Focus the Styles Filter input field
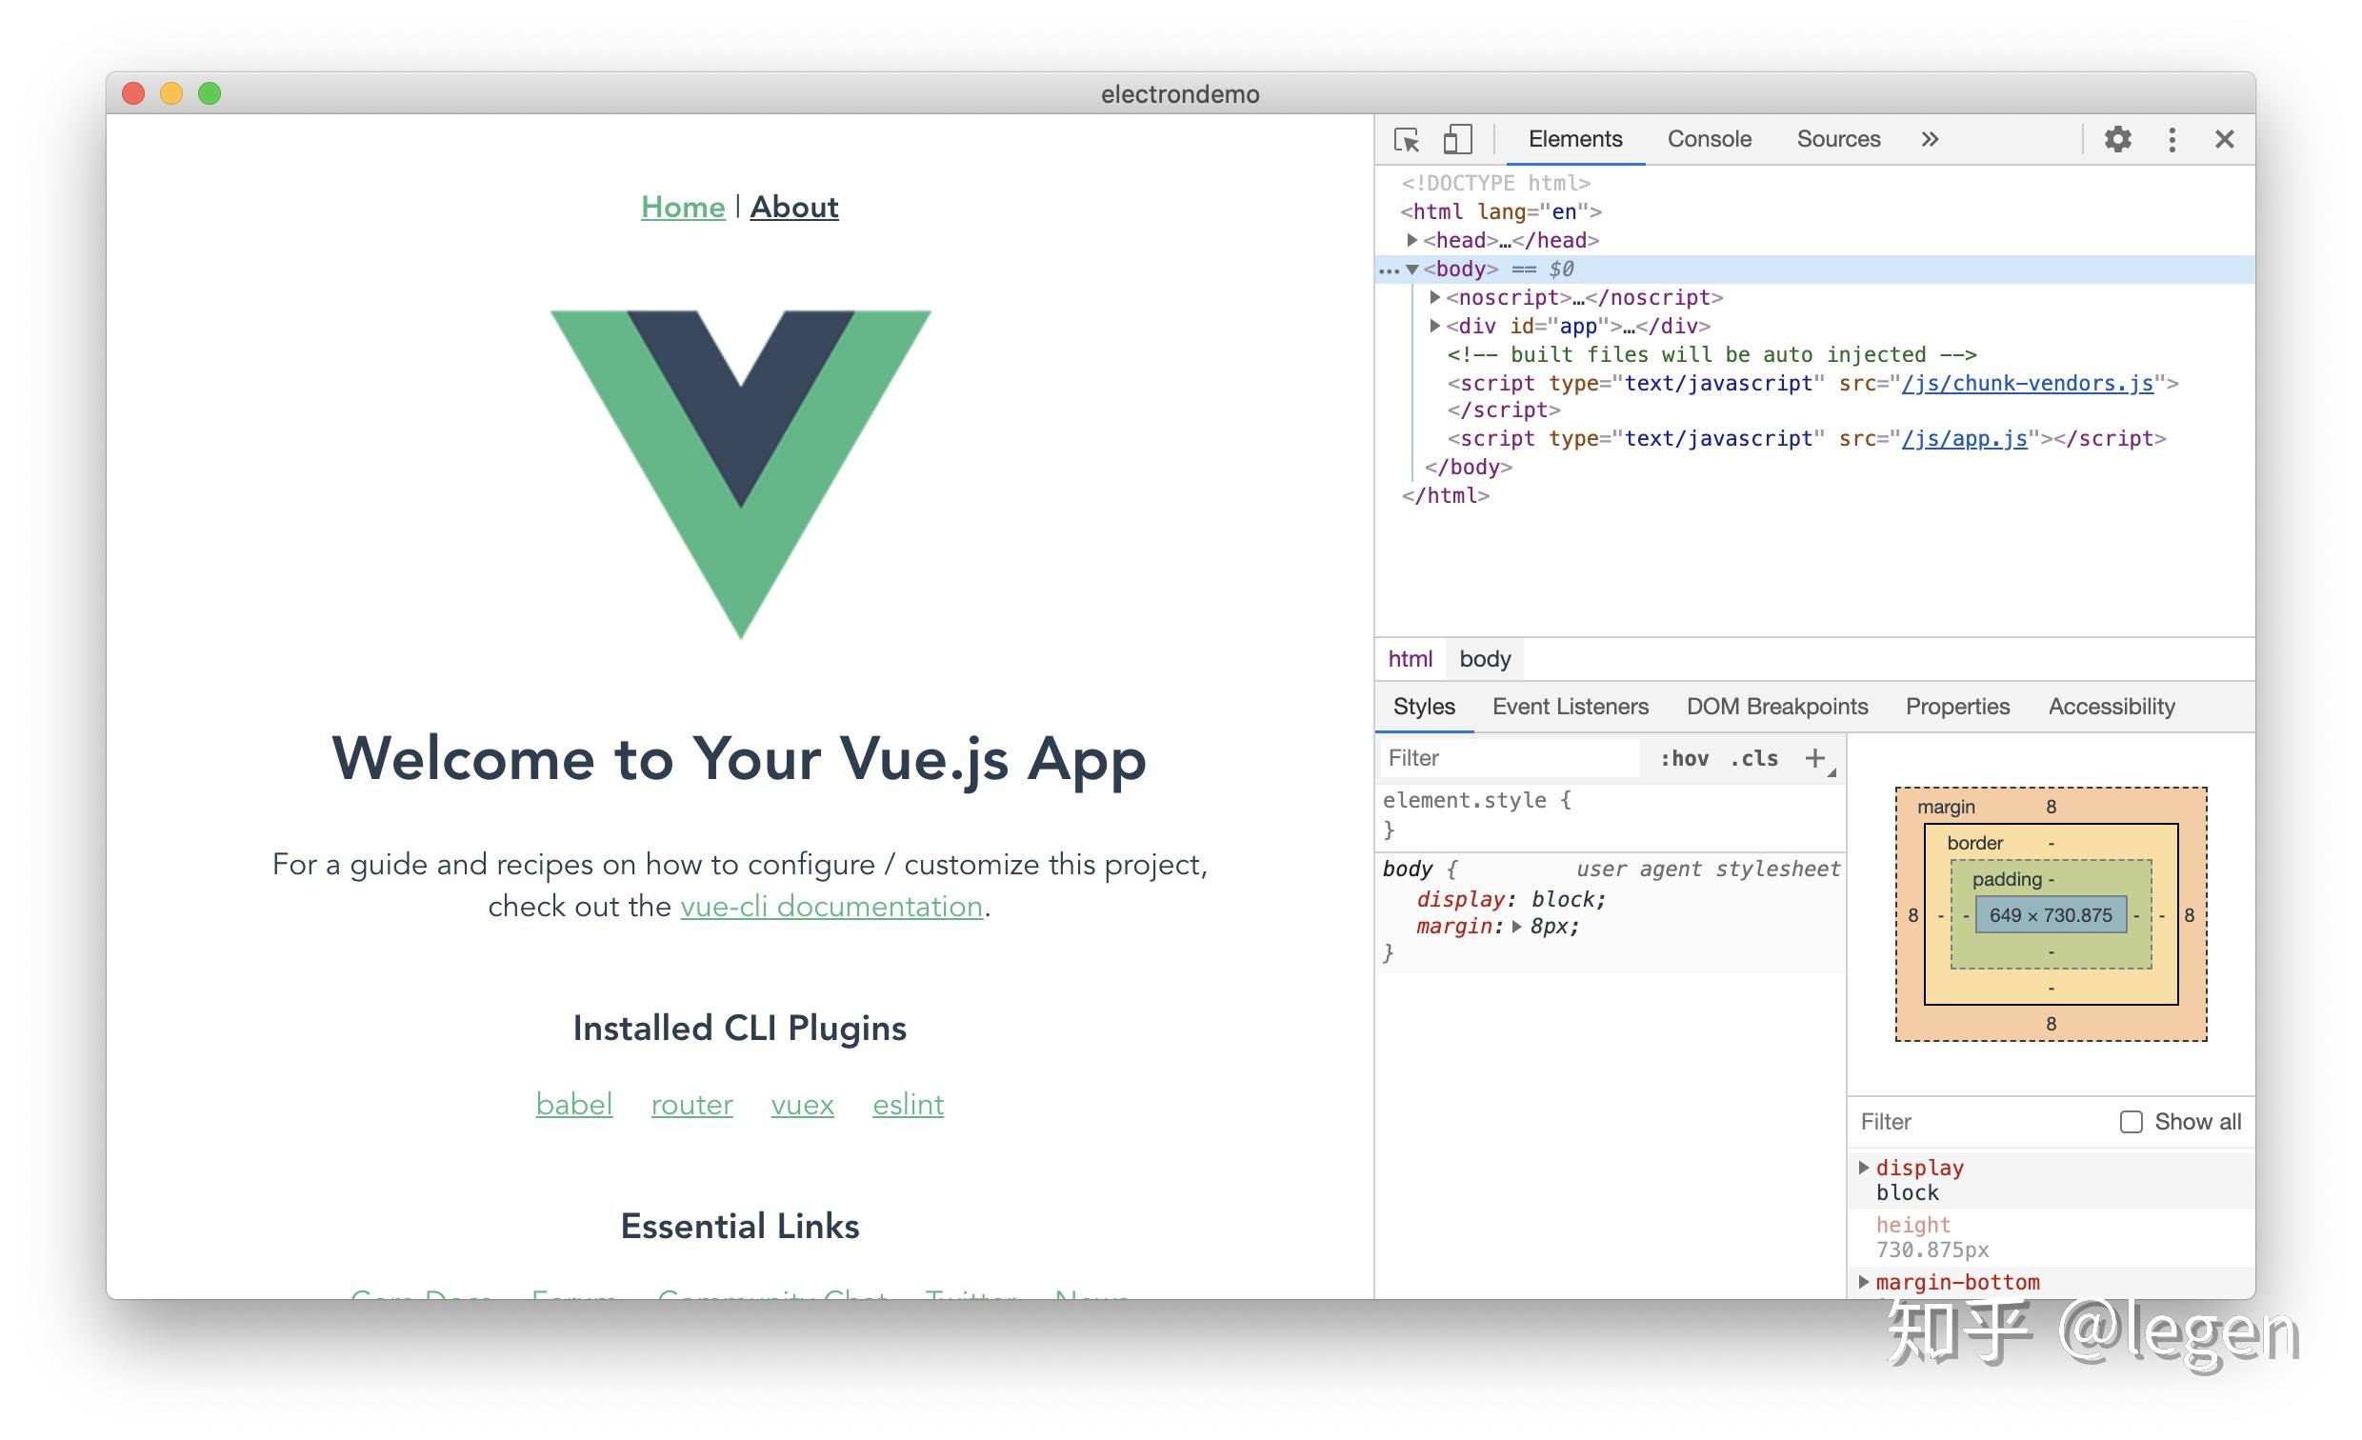 (x=1509, y=758)
